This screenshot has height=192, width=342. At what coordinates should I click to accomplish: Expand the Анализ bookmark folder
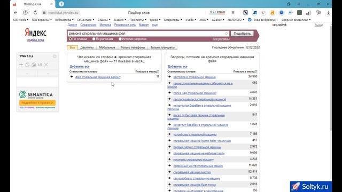(x=120, y=20)
